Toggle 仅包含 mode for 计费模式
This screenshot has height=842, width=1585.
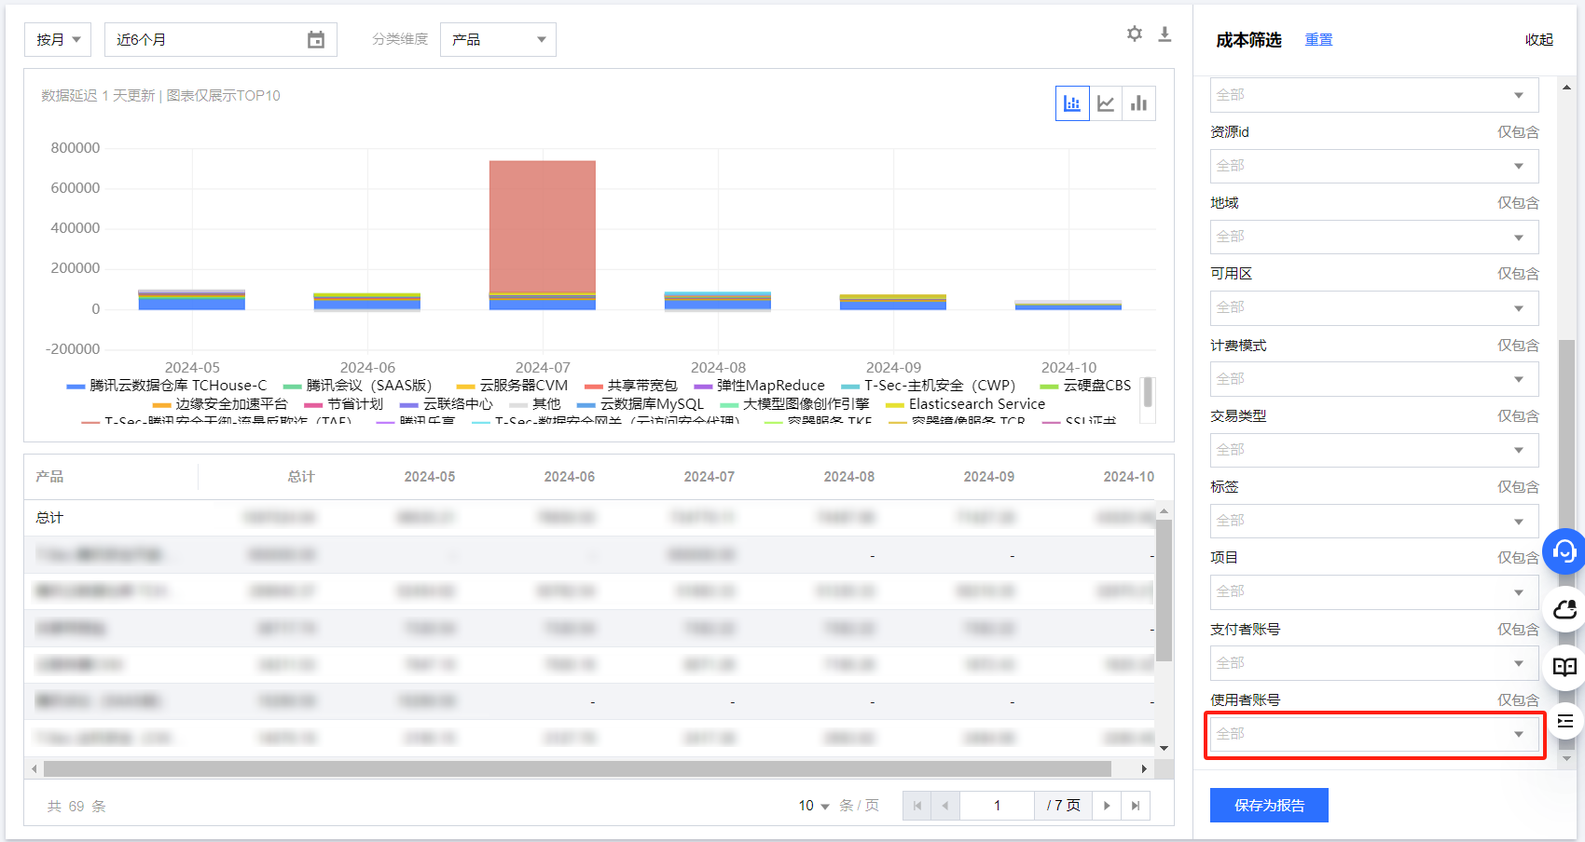tap(1518, 346)
